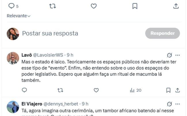Share the main post via the upload icon
This screenshot has height=116, width=187.
[176, 6]
